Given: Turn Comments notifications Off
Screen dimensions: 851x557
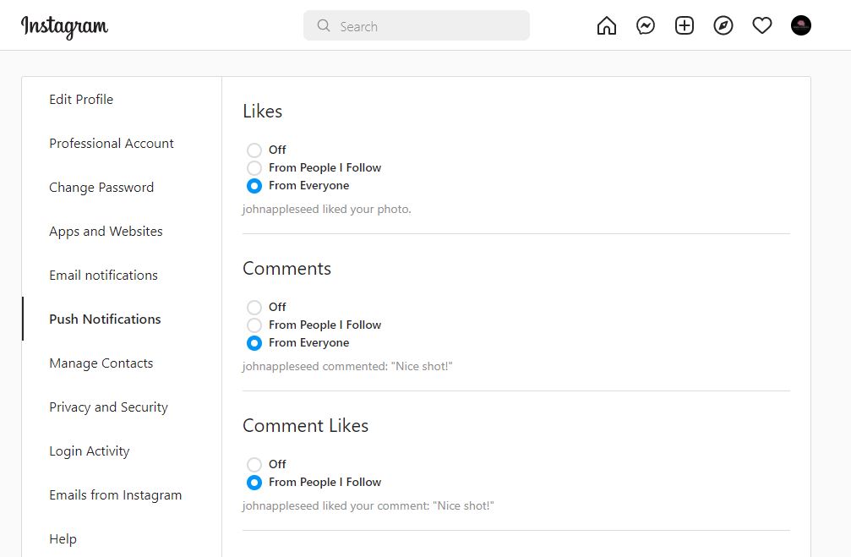Looking at the screenshot, I should pyautogui.click(x=254, y=308).
